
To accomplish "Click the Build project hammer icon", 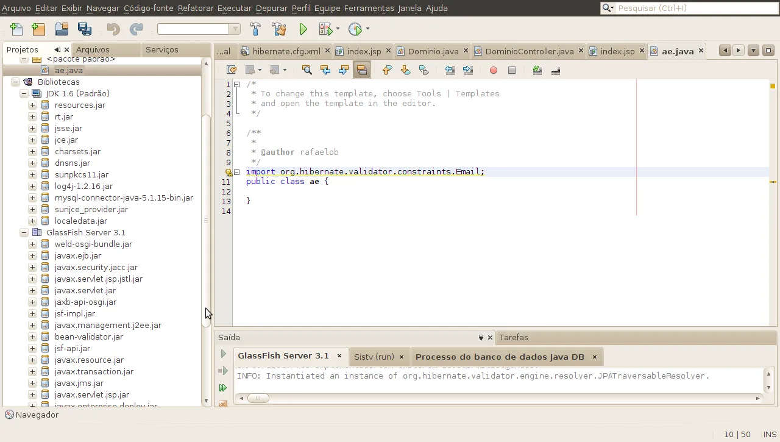I will tap(255, 29).
